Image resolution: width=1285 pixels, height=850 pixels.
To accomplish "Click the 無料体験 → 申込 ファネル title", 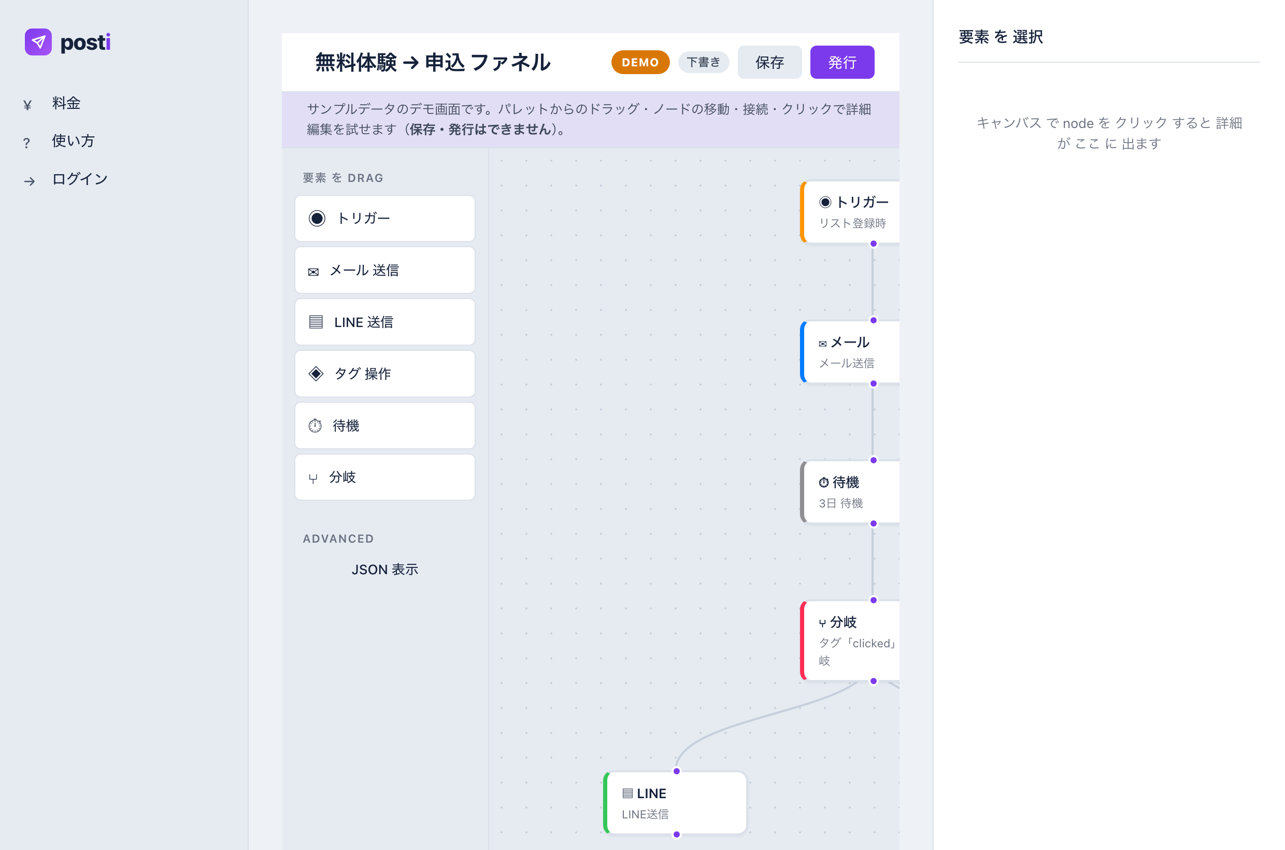I will [x=433, y=62].
